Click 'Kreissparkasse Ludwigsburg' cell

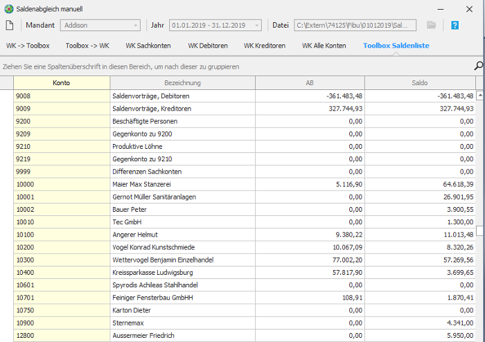[x=182, y=273]
